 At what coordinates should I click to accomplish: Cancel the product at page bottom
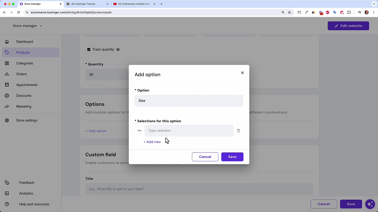pyautogui.click(x=324, y=204)
